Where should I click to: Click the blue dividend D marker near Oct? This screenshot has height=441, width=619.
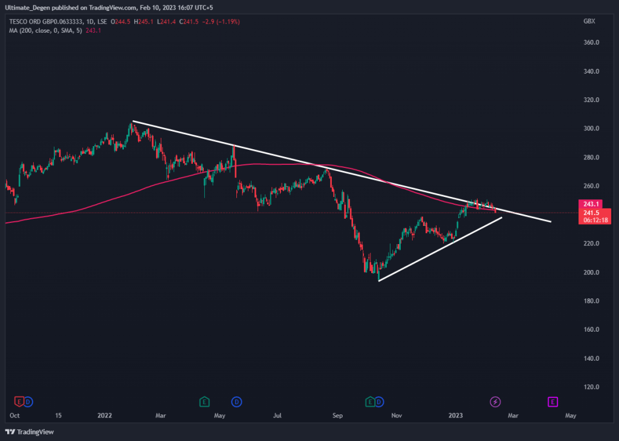point(28,402)
